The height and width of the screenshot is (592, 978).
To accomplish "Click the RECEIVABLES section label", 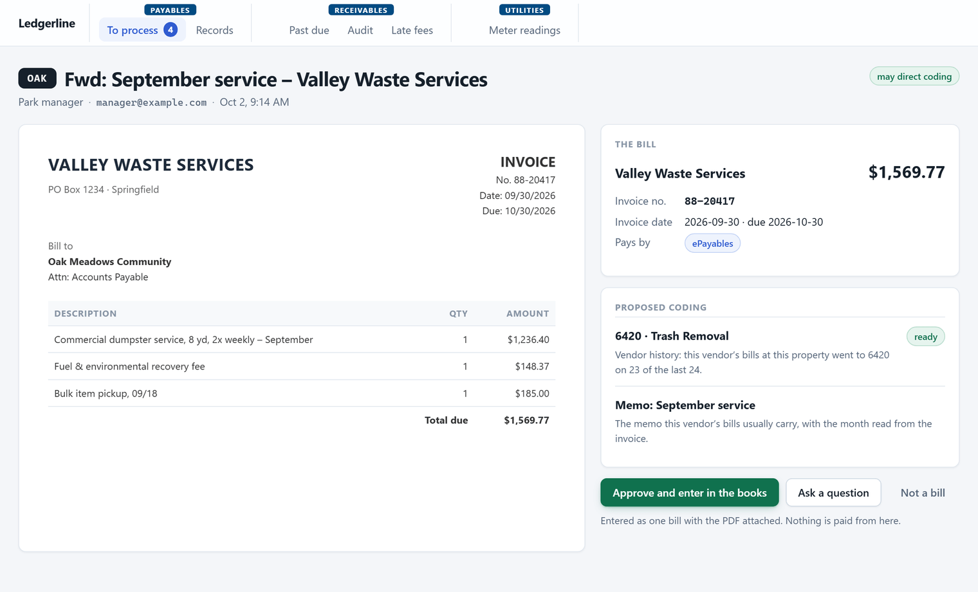I will [361, 10].
